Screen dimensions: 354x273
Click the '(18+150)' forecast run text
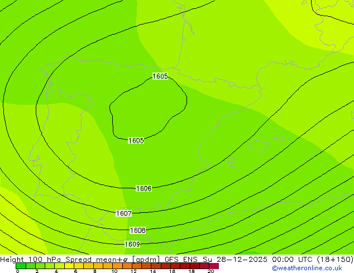point(335,260)
